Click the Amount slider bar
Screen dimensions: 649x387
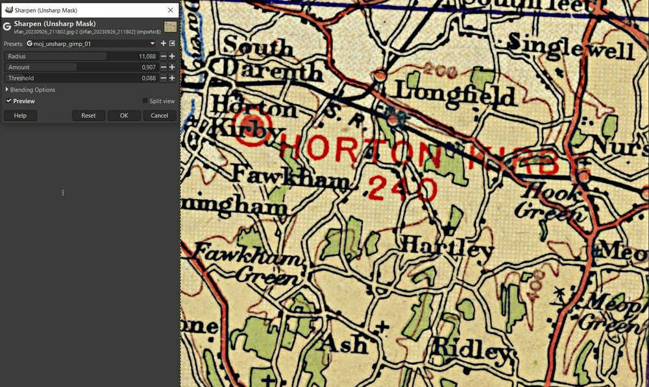(x=81, y=67)
